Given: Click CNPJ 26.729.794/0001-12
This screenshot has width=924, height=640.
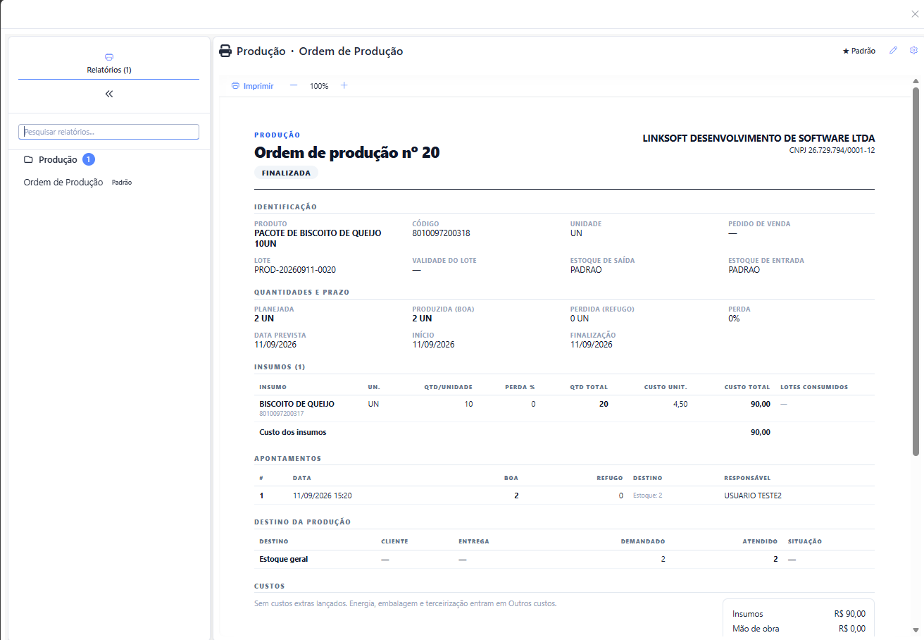Looking at the screenshot, I should (x=832, y=150).
